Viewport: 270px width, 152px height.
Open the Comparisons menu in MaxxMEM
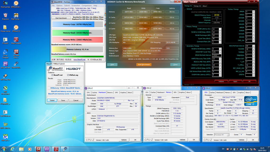87,6
